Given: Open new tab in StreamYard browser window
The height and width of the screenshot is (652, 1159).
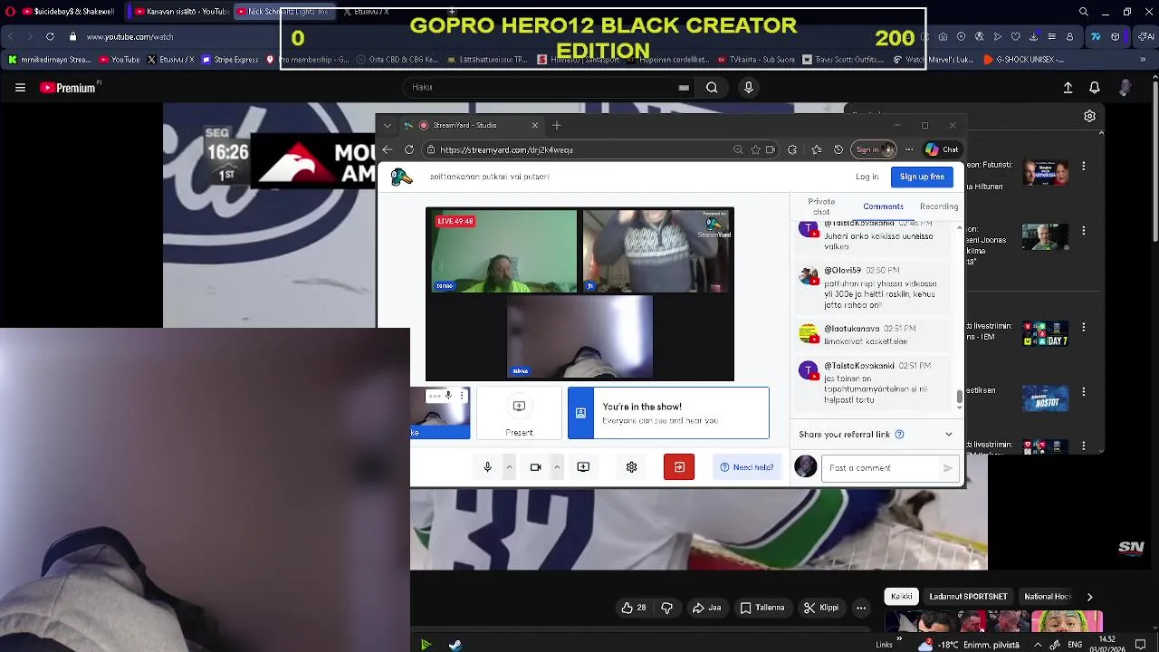Looking at the screenshot, I should coord(557,125).
